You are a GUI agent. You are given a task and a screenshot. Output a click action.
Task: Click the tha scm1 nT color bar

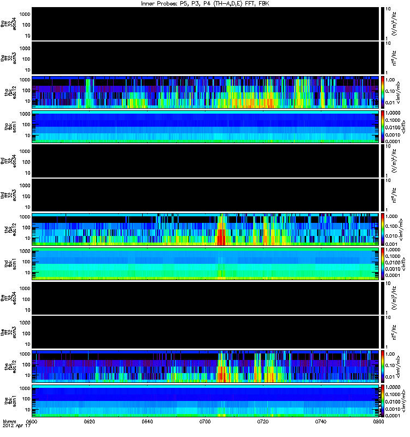point(382,127)
